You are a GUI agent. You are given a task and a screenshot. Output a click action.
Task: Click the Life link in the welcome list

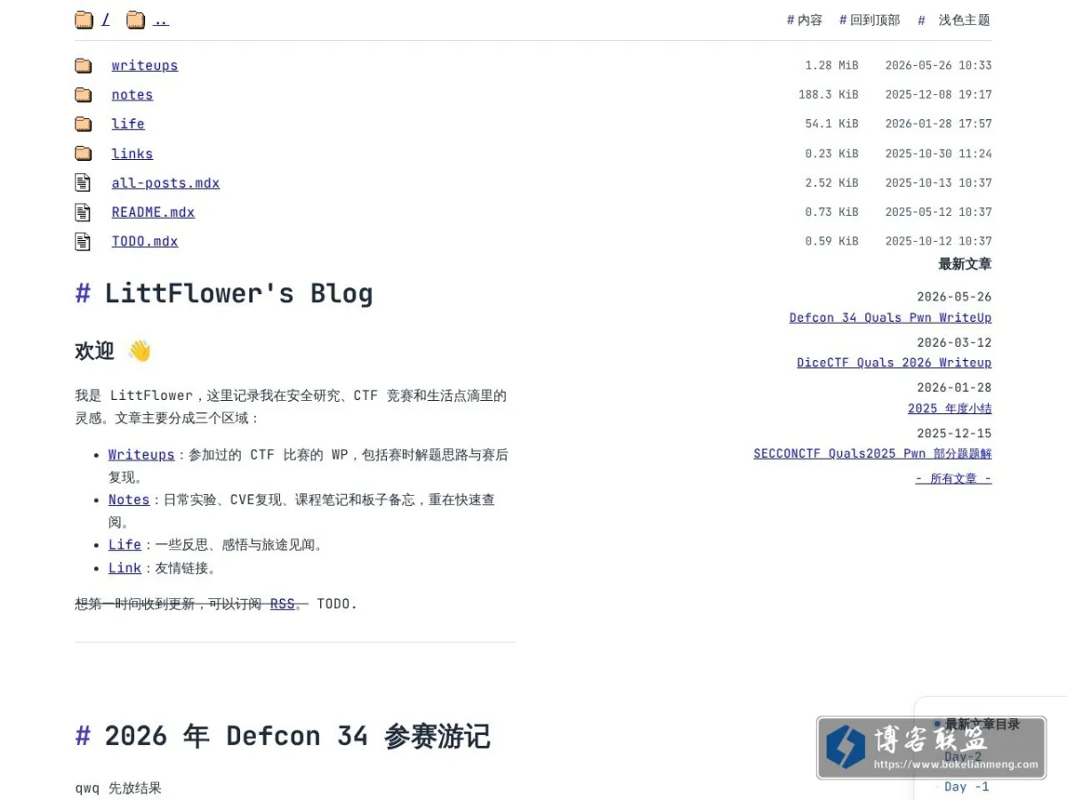tap(124, 545)
